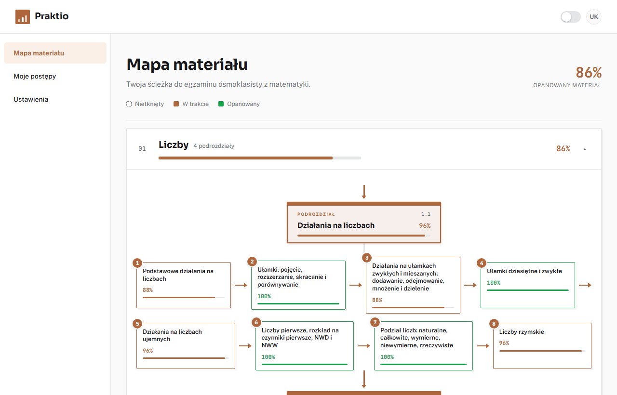The width and height of the screenshot is (617, 395).
Task: Open the Ułamki dziesiętne i zwykłe topic
Action: (528, 285)
